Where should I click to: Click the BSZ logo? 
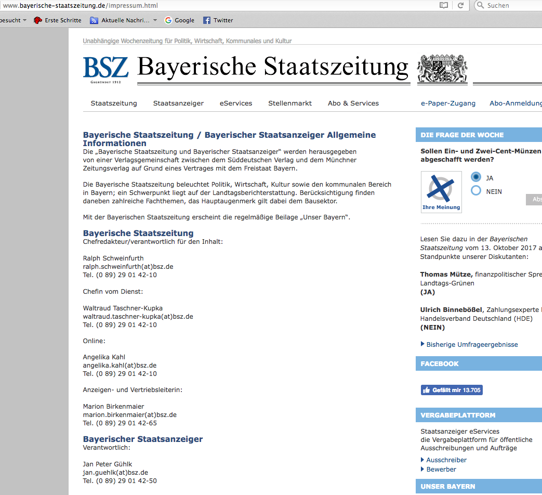click(x=106, y=70)
